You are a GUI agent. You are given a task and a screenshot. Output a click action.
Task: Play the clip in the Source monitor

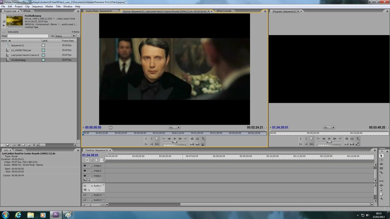[x=175, y=139]
